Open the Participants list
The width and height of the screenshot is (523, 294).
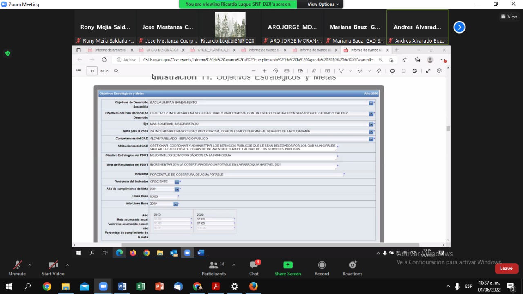[213, 268]
